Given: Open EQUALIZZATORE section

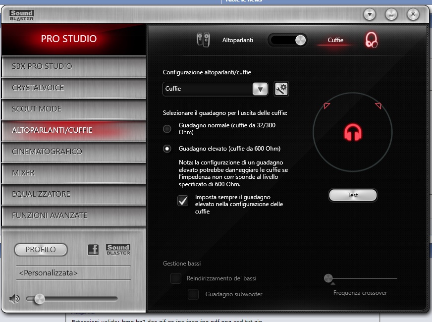Looking at the screenshot, I should [73, 194].
